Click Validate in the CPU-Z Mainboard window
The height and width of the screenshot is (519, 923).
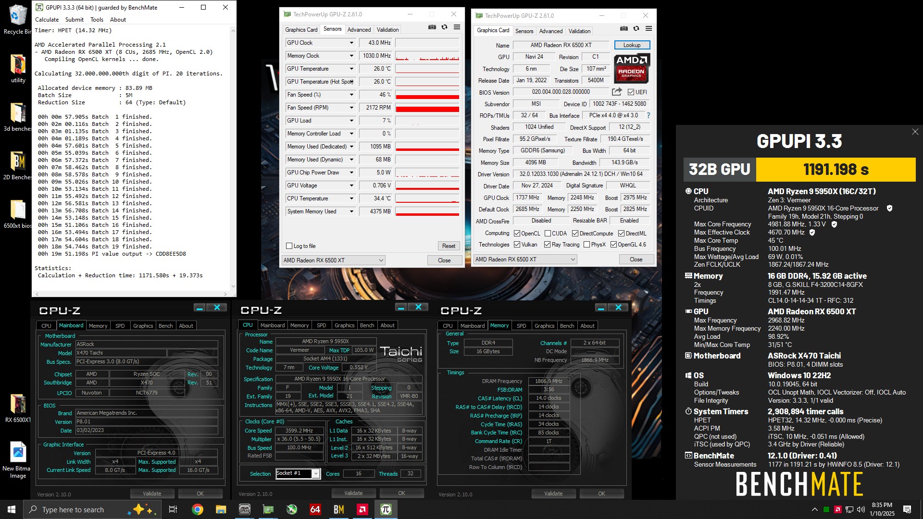(x=152, y=494)
